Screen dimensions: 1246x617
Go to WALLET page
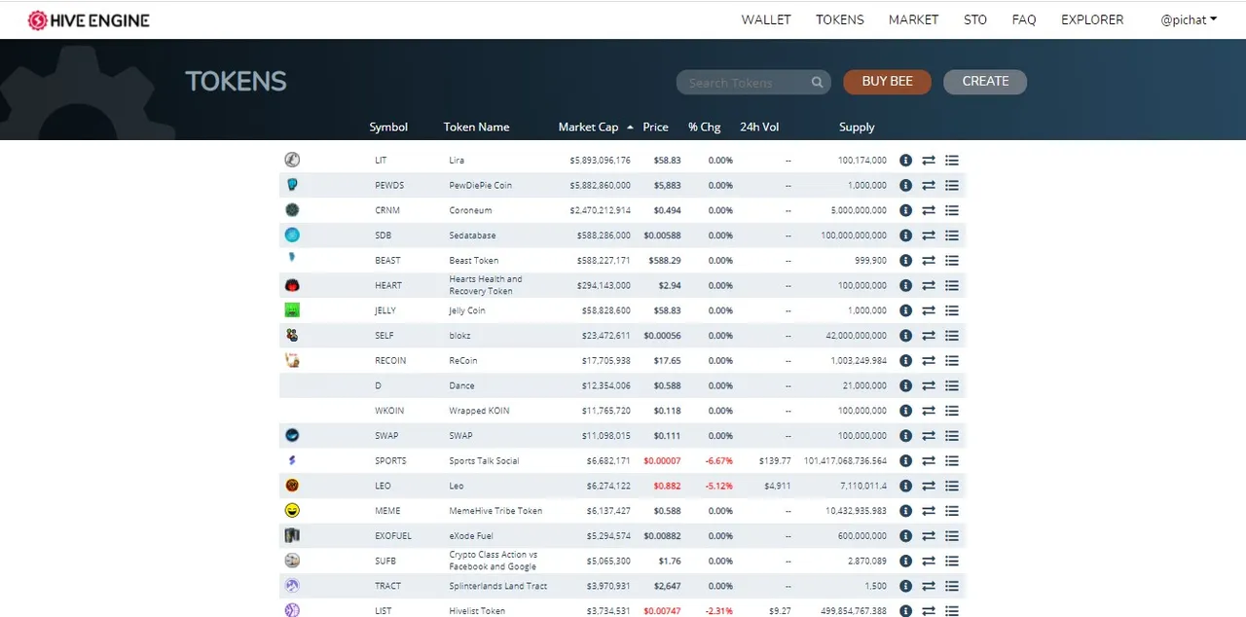pos(766,19)
